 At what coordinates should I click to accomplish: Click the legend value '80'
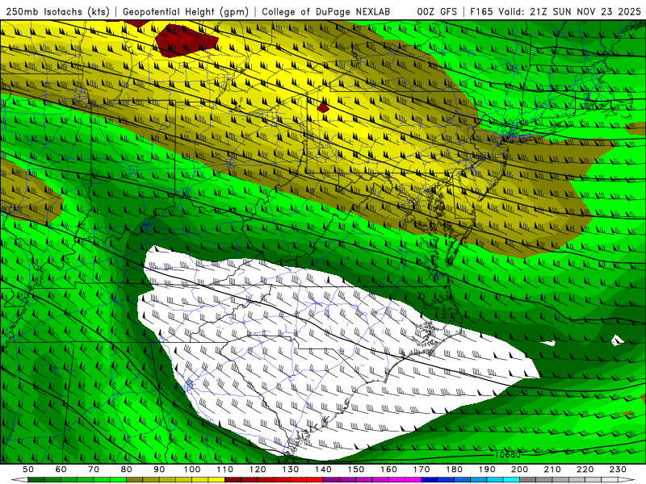tap(127, 469)
